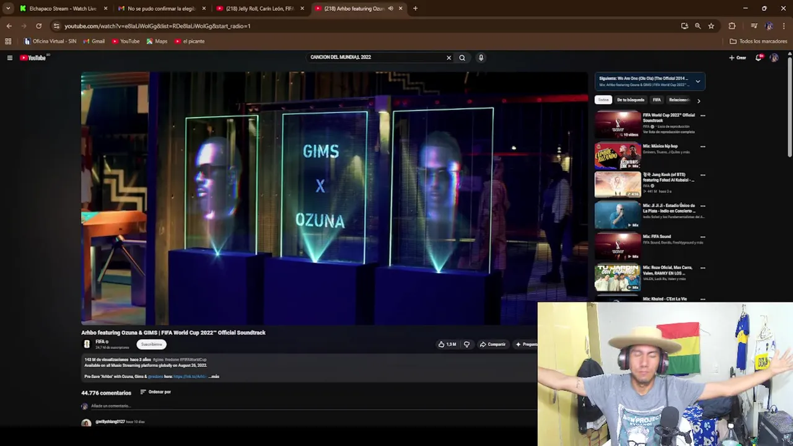This screenshot has width=793, height=446.
Task: View site information icon in address bar
Action: point(56,26)
